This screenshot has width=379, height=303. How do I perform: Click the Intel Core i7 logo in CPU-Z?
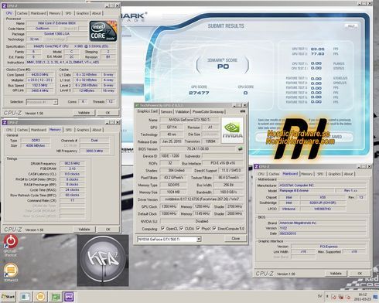click(x=103, y=31)
